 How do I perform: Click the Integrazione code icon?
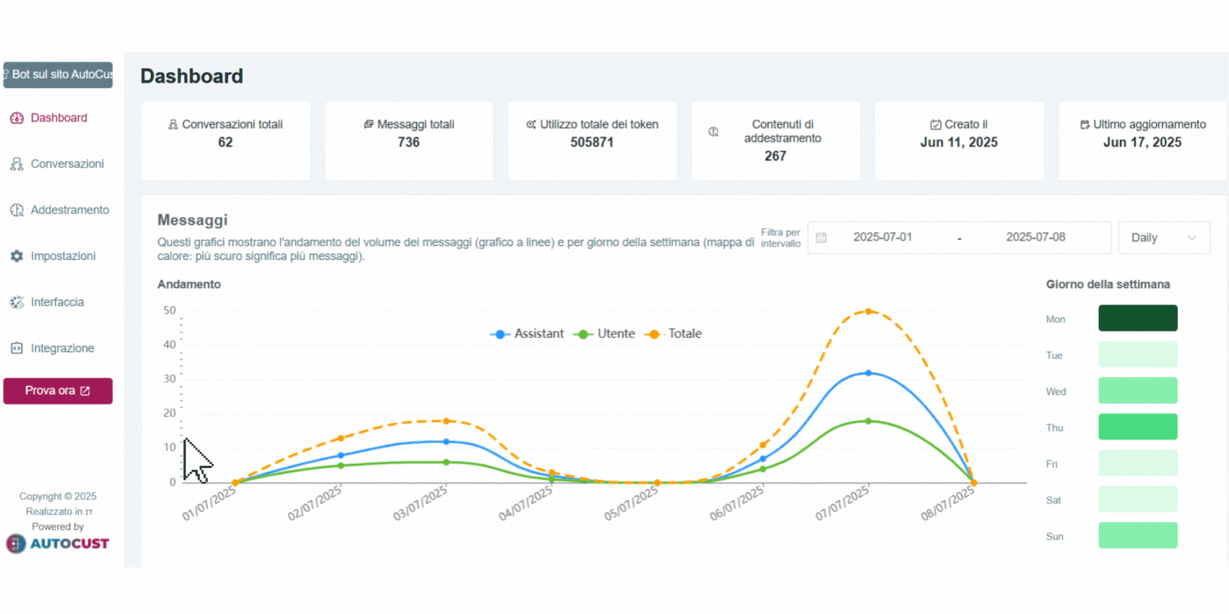point(17,348)
